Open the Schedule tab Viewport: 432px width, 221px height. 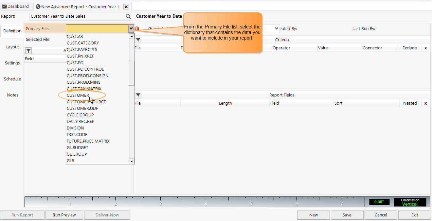(12, 79)
